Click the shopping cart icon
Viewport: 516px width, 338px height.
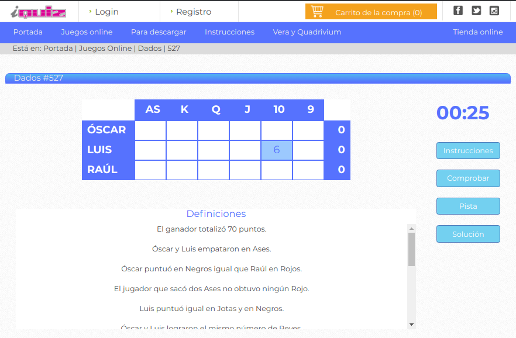pos(317,12)
